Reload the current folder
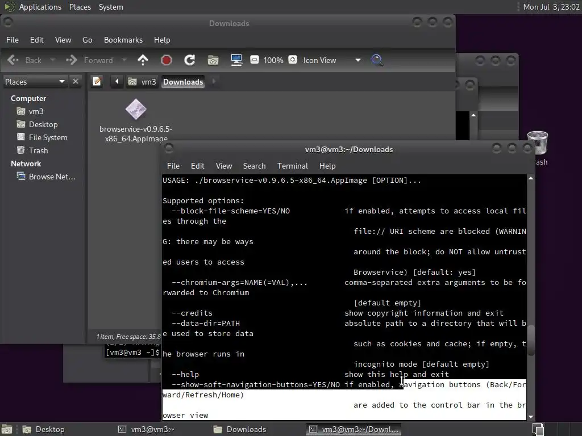The width and height of the screenshot is (582, 436). click(x=190, y=60)
